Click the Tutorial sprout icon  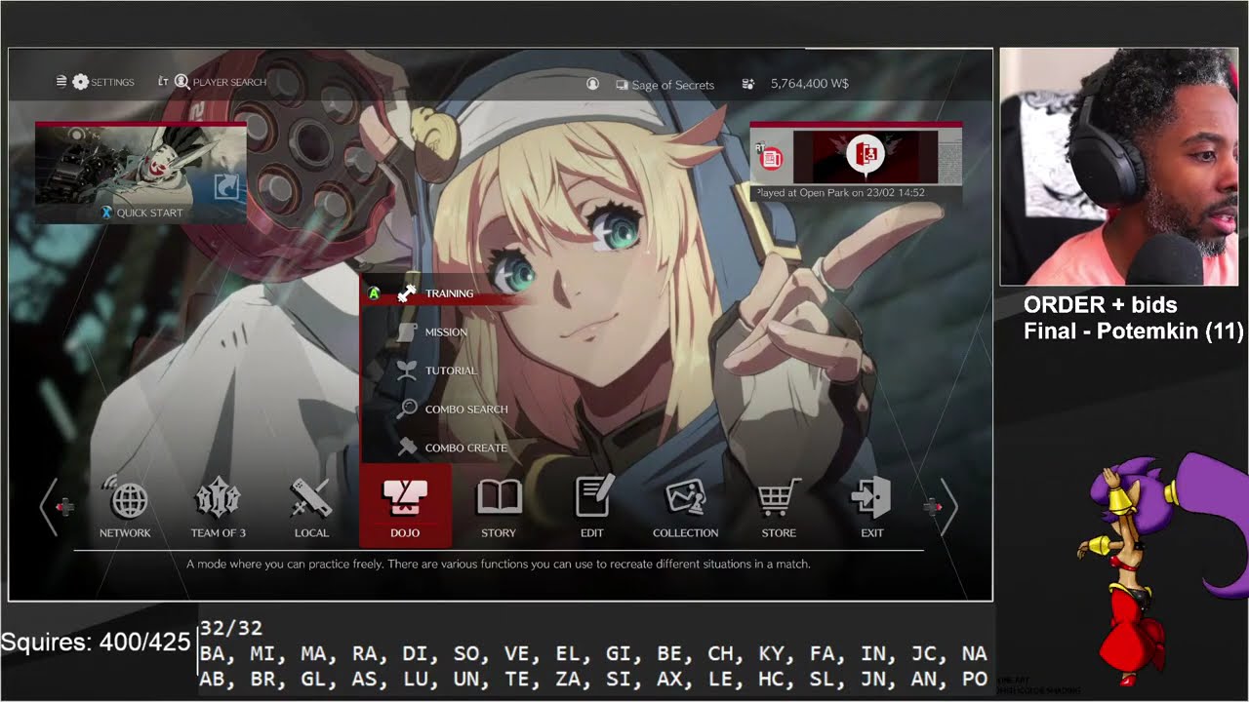(407, 370)
